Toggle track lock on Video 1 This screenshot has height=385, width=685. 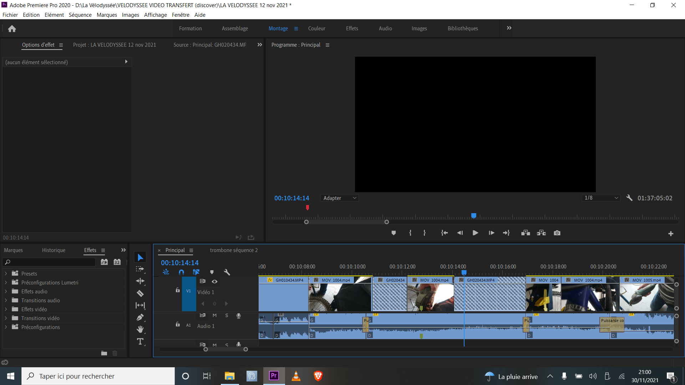[x=178, y=290]
